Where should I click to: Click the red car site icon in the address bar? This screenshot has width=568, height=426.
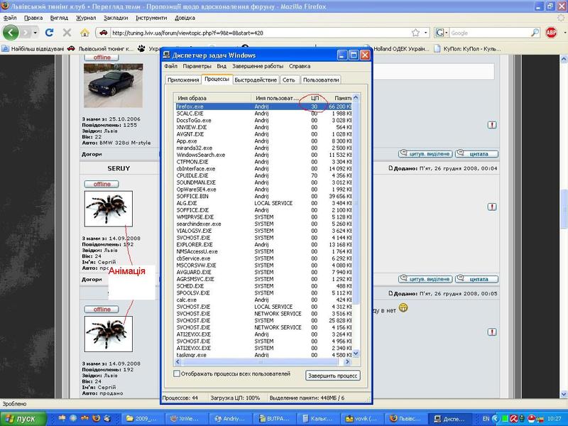[x=104, y=33]
